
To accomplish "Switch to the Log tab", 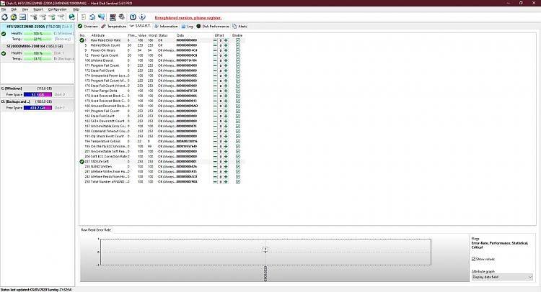I will [x=188, y=26].
